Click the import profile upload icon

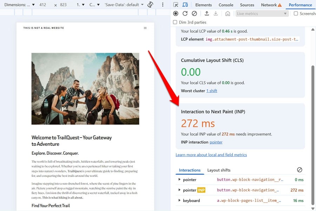[x=206, y=13]
